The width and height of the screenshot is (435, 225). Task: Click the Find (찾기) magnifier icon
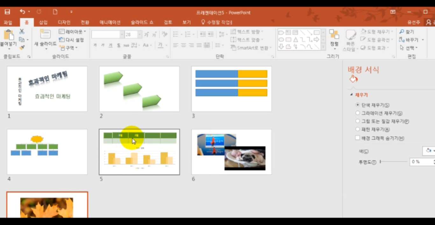(x=402, y=32)
